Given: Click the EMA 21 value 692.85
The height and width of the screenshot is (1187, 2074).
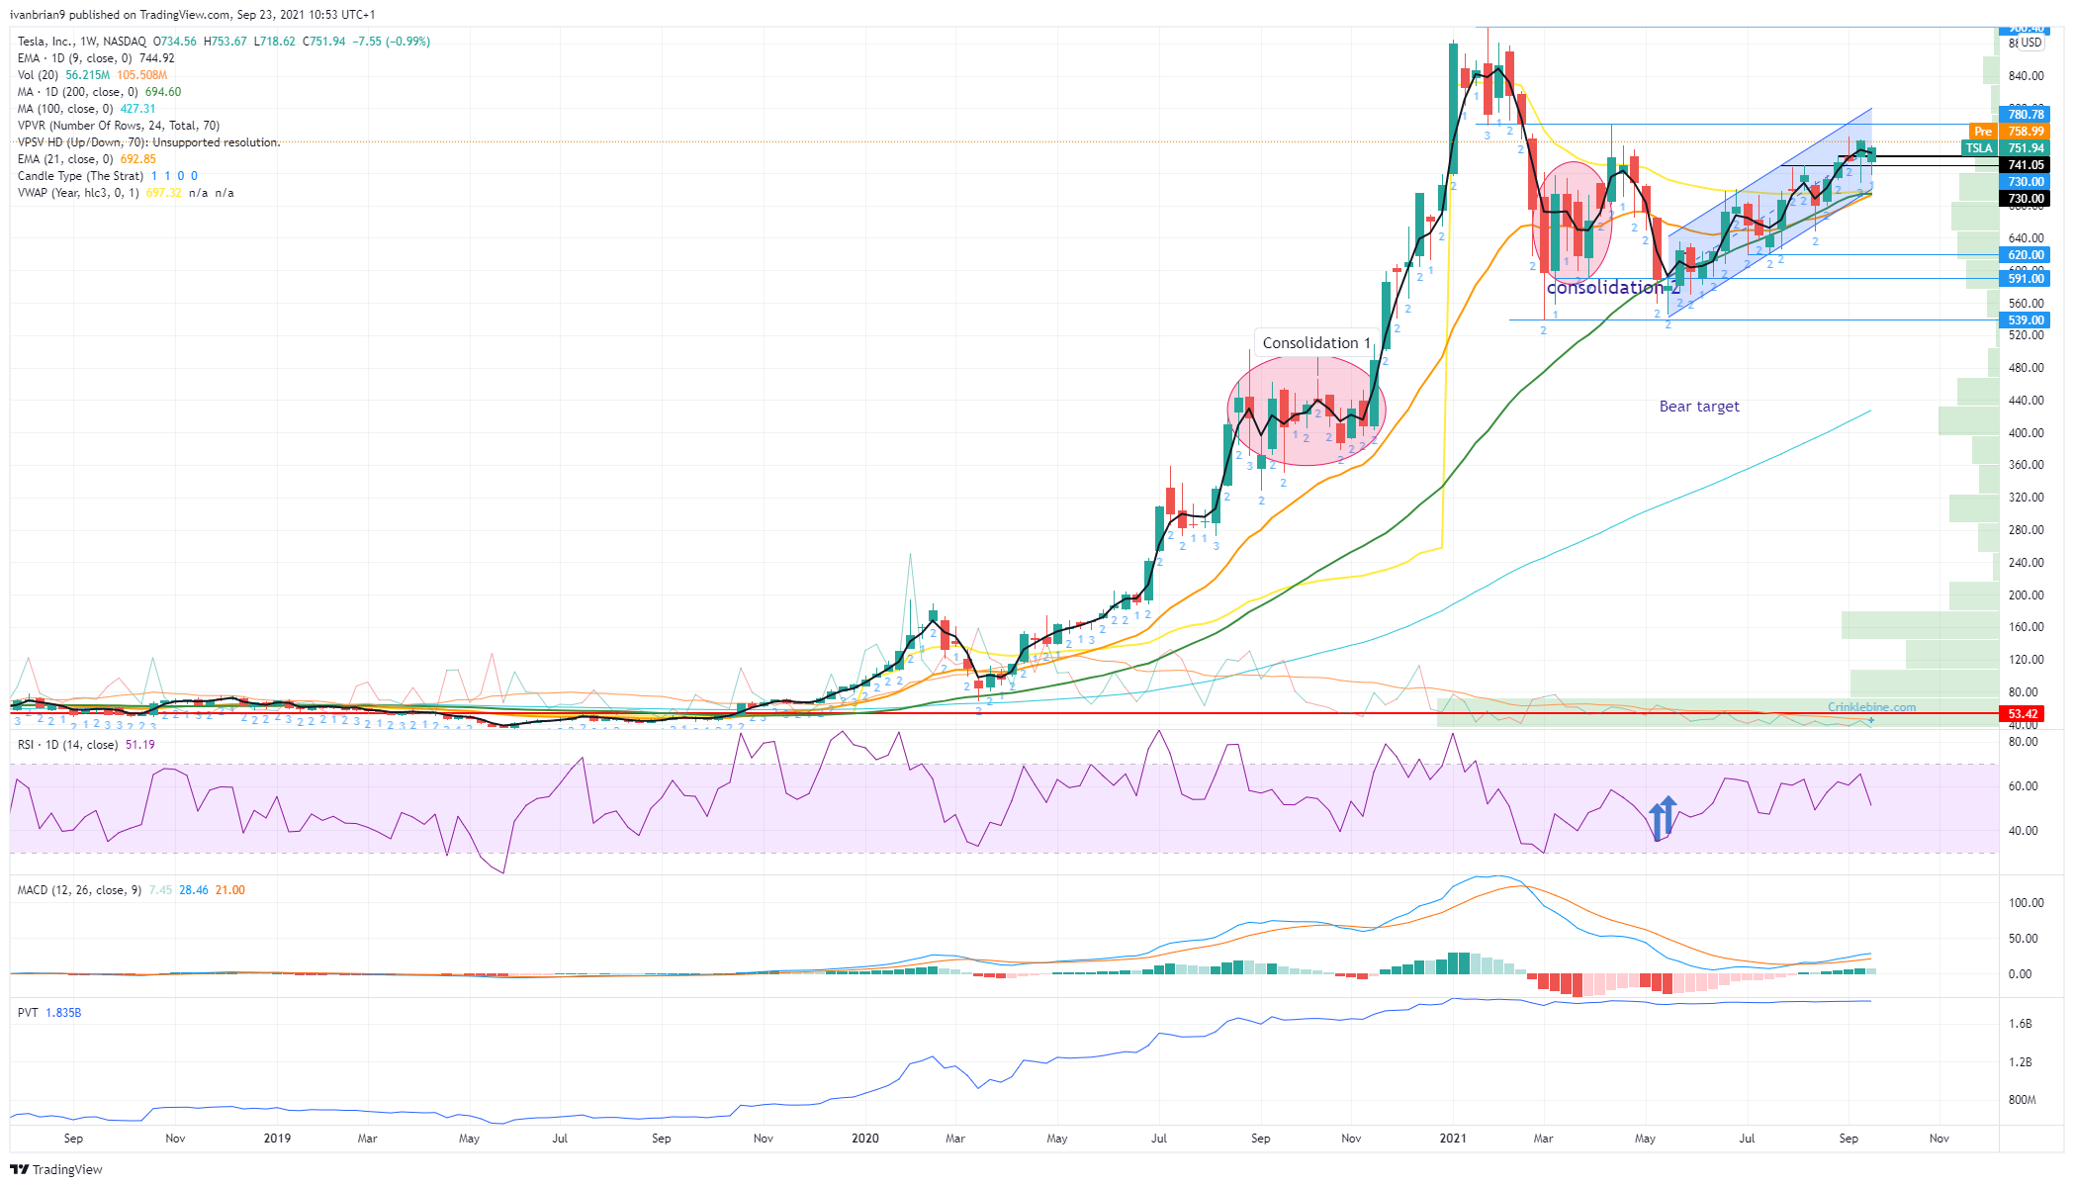Looking at the screenshot, I should (138, 159).
